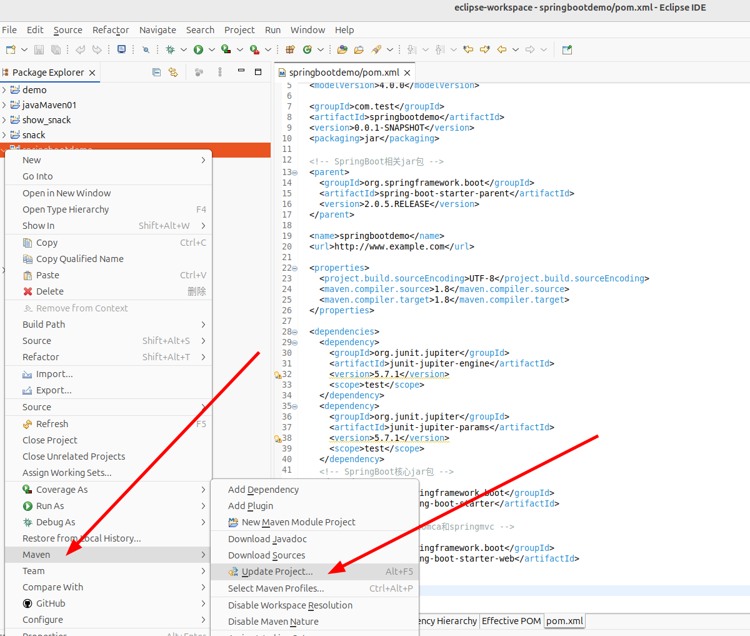This screenshot has width=750, height=636.
Task: Select the springbootdemo/pom.xml editor tab
Action: [344, 73]
